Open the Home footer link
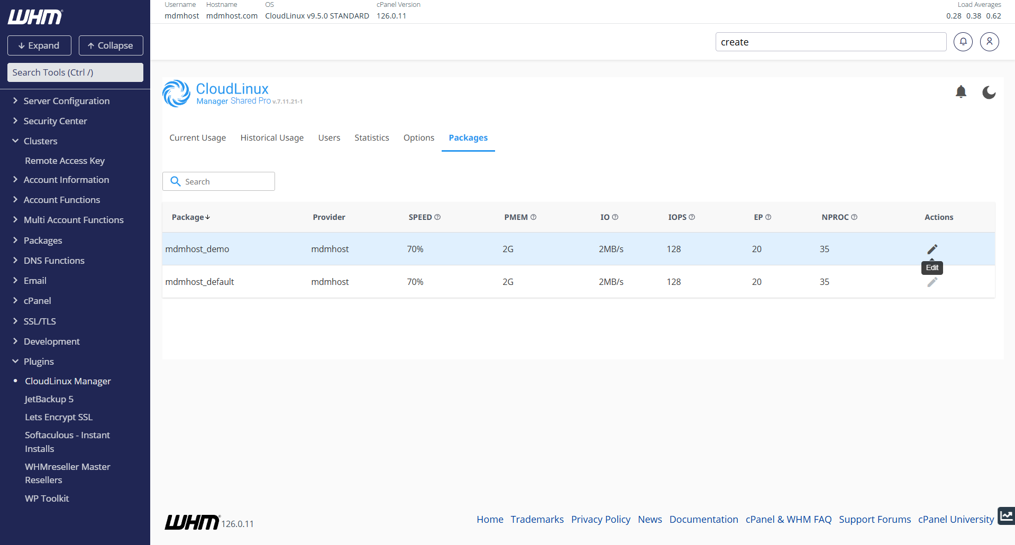Screen dimensions: 1015x545 (490, 519)
